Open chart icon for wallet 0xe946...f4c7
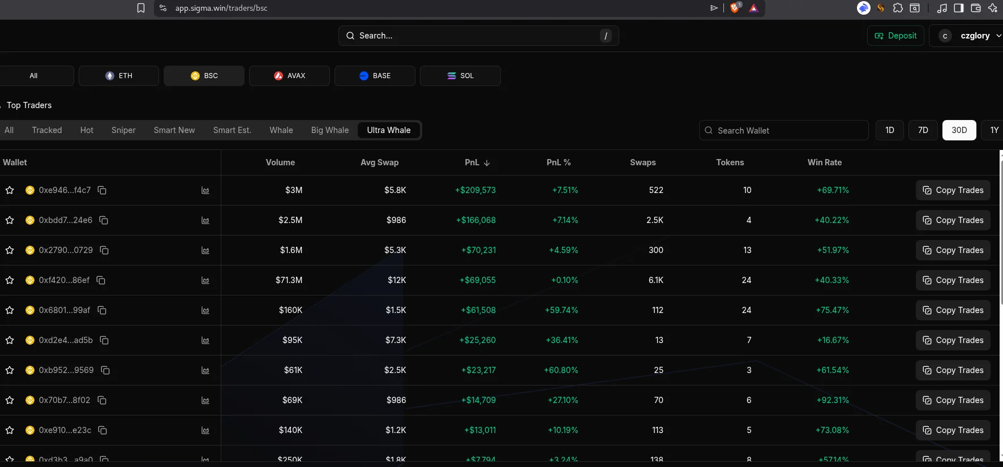The height and width of the screenshot is (467, 1003). coord(205,191)
